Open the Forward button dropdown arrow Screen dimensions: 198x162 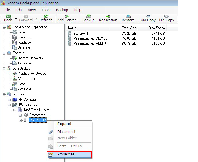click(x=36, y=19)
